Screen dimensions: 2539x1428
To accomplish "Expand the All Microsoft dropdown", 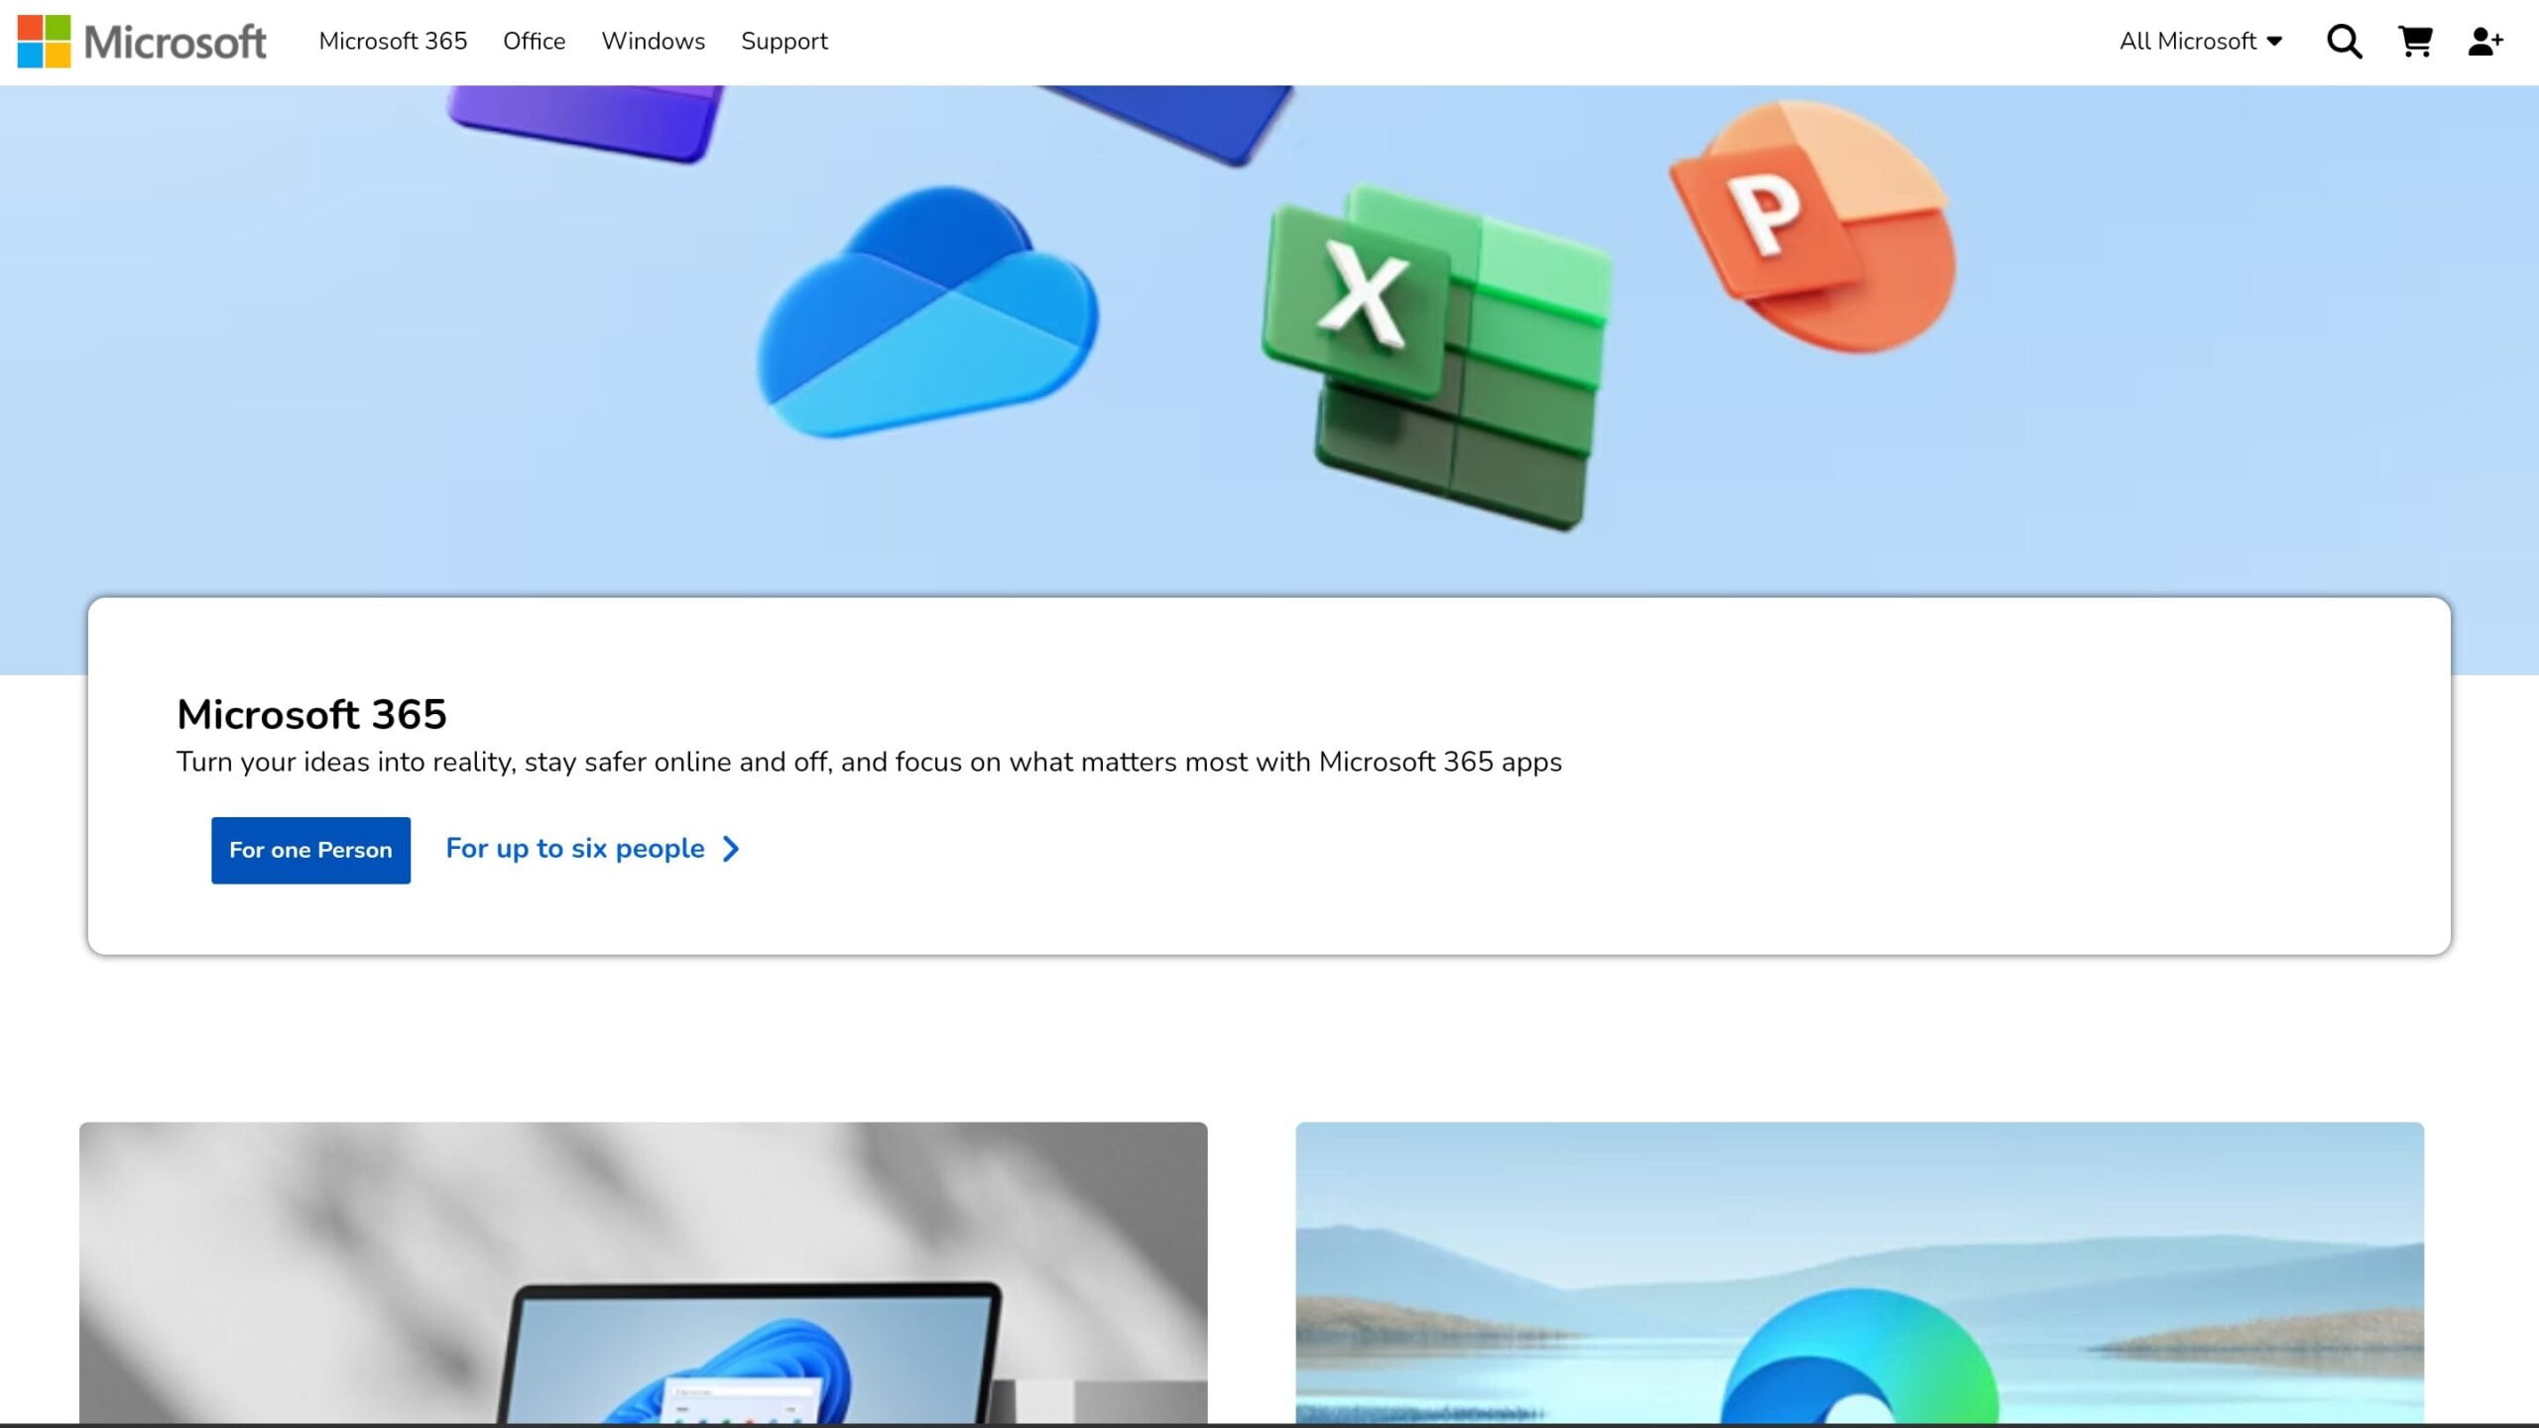I will point(2201,42).
